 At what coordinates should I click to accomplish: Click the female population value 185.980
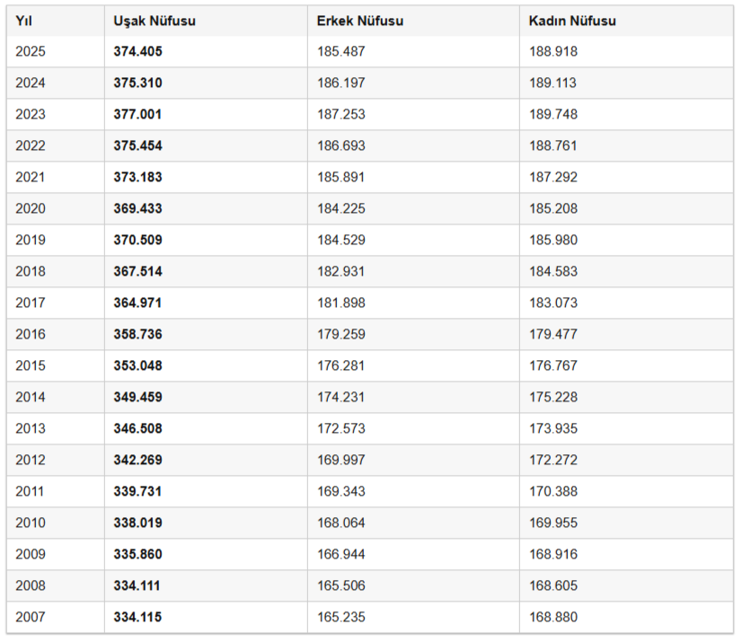click(x=553, y=240)
